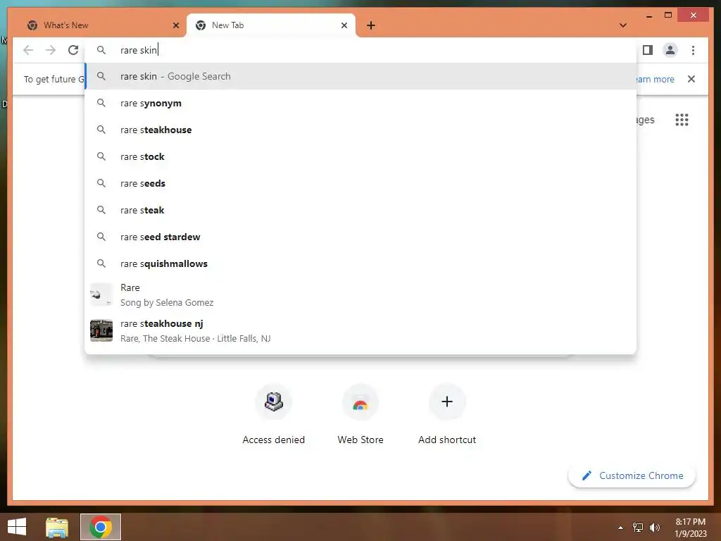Open the profile avatar menu
The image size is (721, 541).
(670, 50)
